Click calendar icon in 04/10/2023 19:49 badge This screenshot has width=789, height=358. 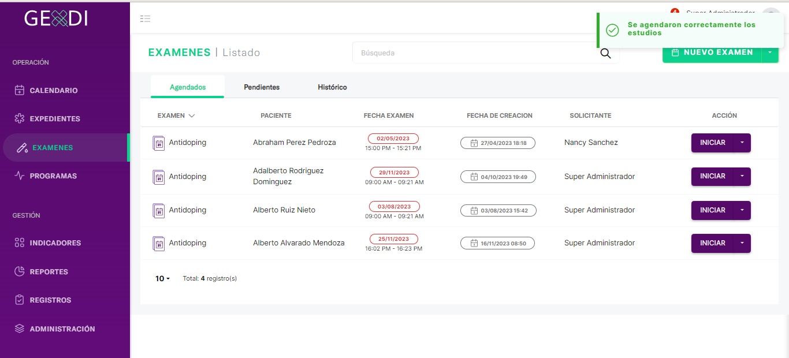pyautogui.click(x=474, y=177)
